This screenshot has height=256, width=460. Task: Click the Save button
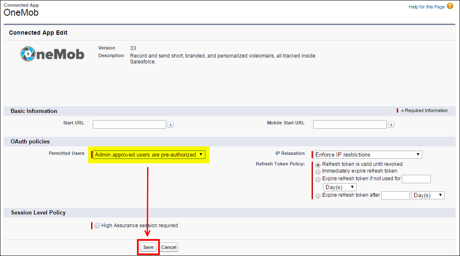pyautogui.click(x=148, y=247)
